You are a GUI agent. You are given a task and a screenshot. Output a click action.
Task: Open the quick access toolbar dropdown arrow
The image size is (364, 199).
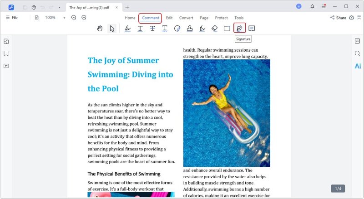click(x=59, y=7)
